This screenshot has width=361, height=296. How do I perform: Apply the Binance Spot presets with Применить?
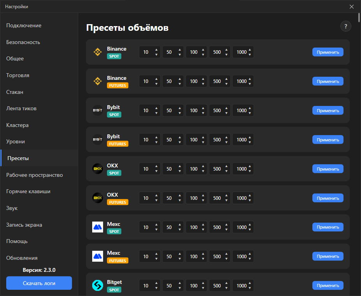[x=328, y=52]
